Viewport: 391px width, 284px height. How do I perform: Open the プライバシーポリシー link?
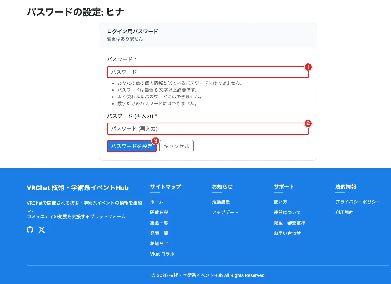[358, 202]
